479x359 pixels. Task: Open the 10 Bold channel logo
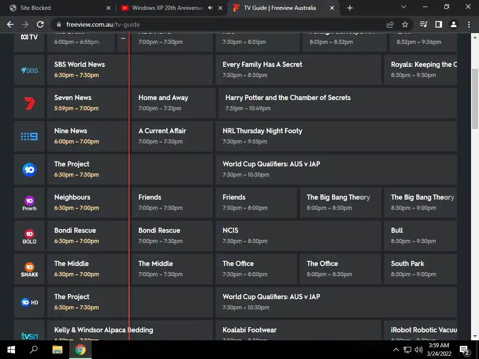tap(29, 236)
